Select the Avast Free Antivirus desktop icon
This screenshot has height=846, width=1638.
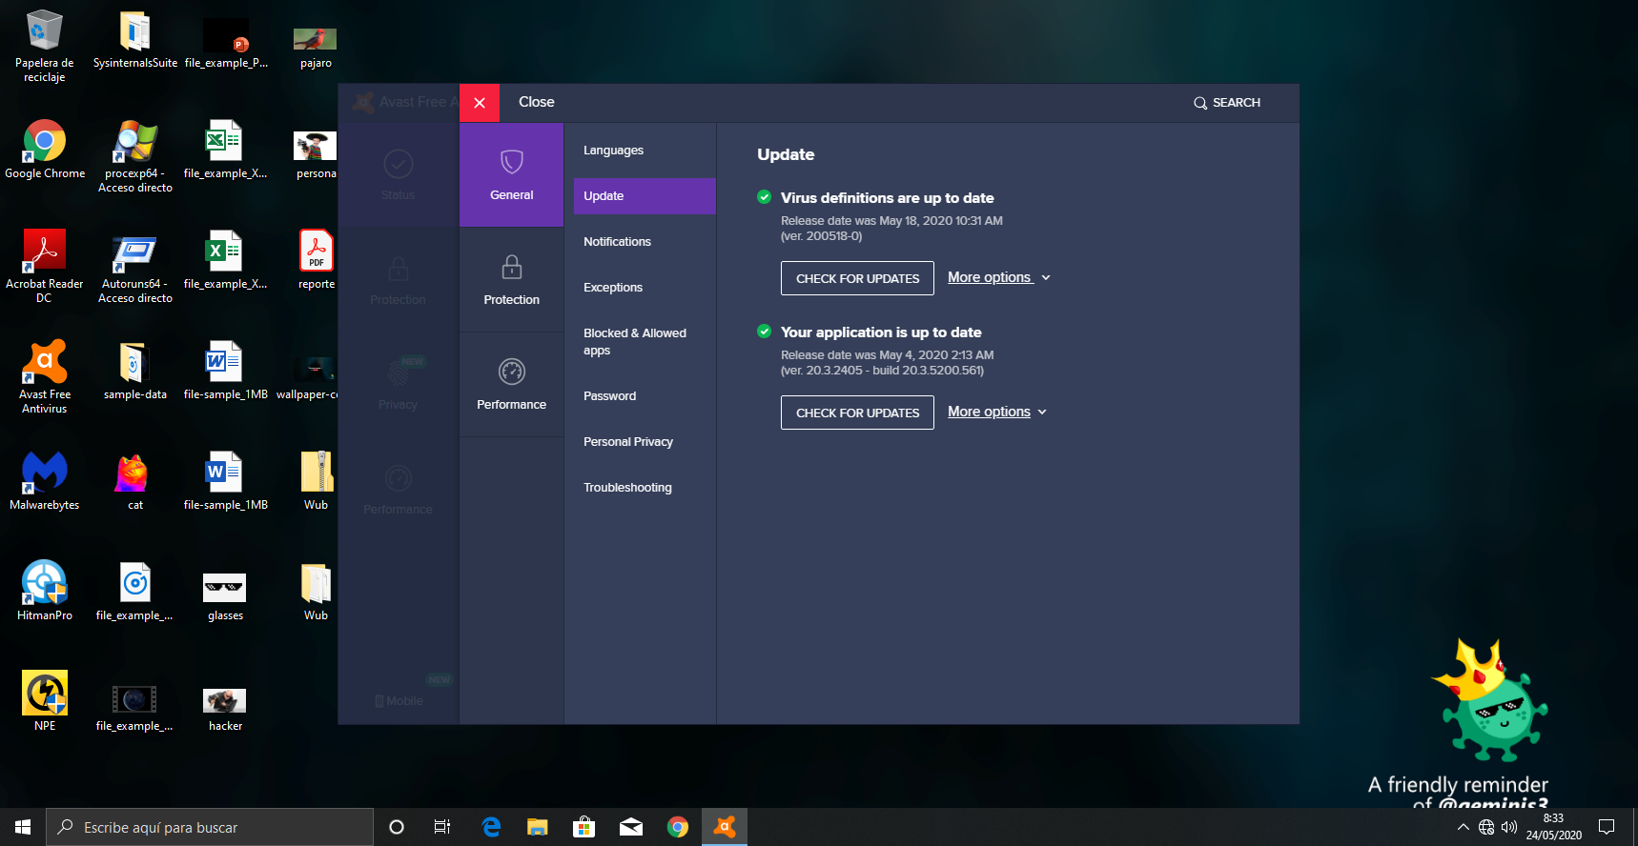pyautogui.click(x=45, y=377)
